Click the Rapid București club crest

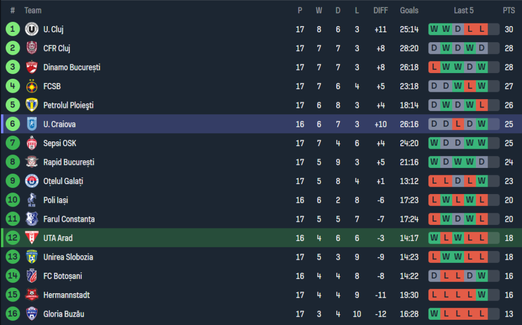[32, 162]
